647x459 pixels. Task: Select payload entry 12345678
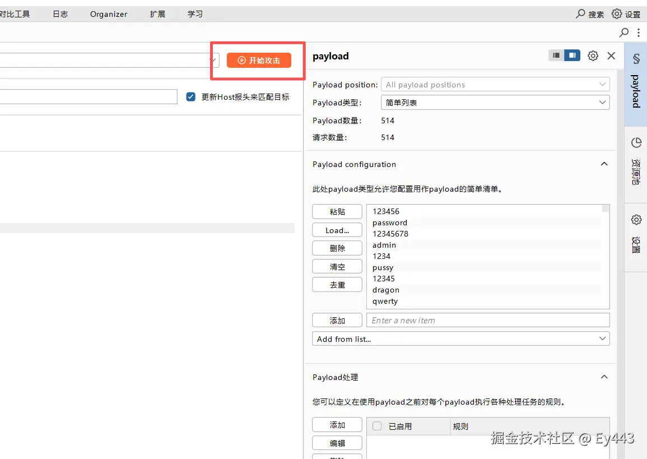(x=390, y=234)
